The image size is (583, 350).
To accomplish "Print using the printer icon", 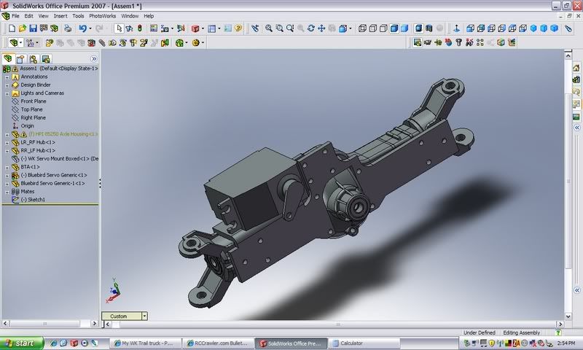I will (x=68, y=28).
